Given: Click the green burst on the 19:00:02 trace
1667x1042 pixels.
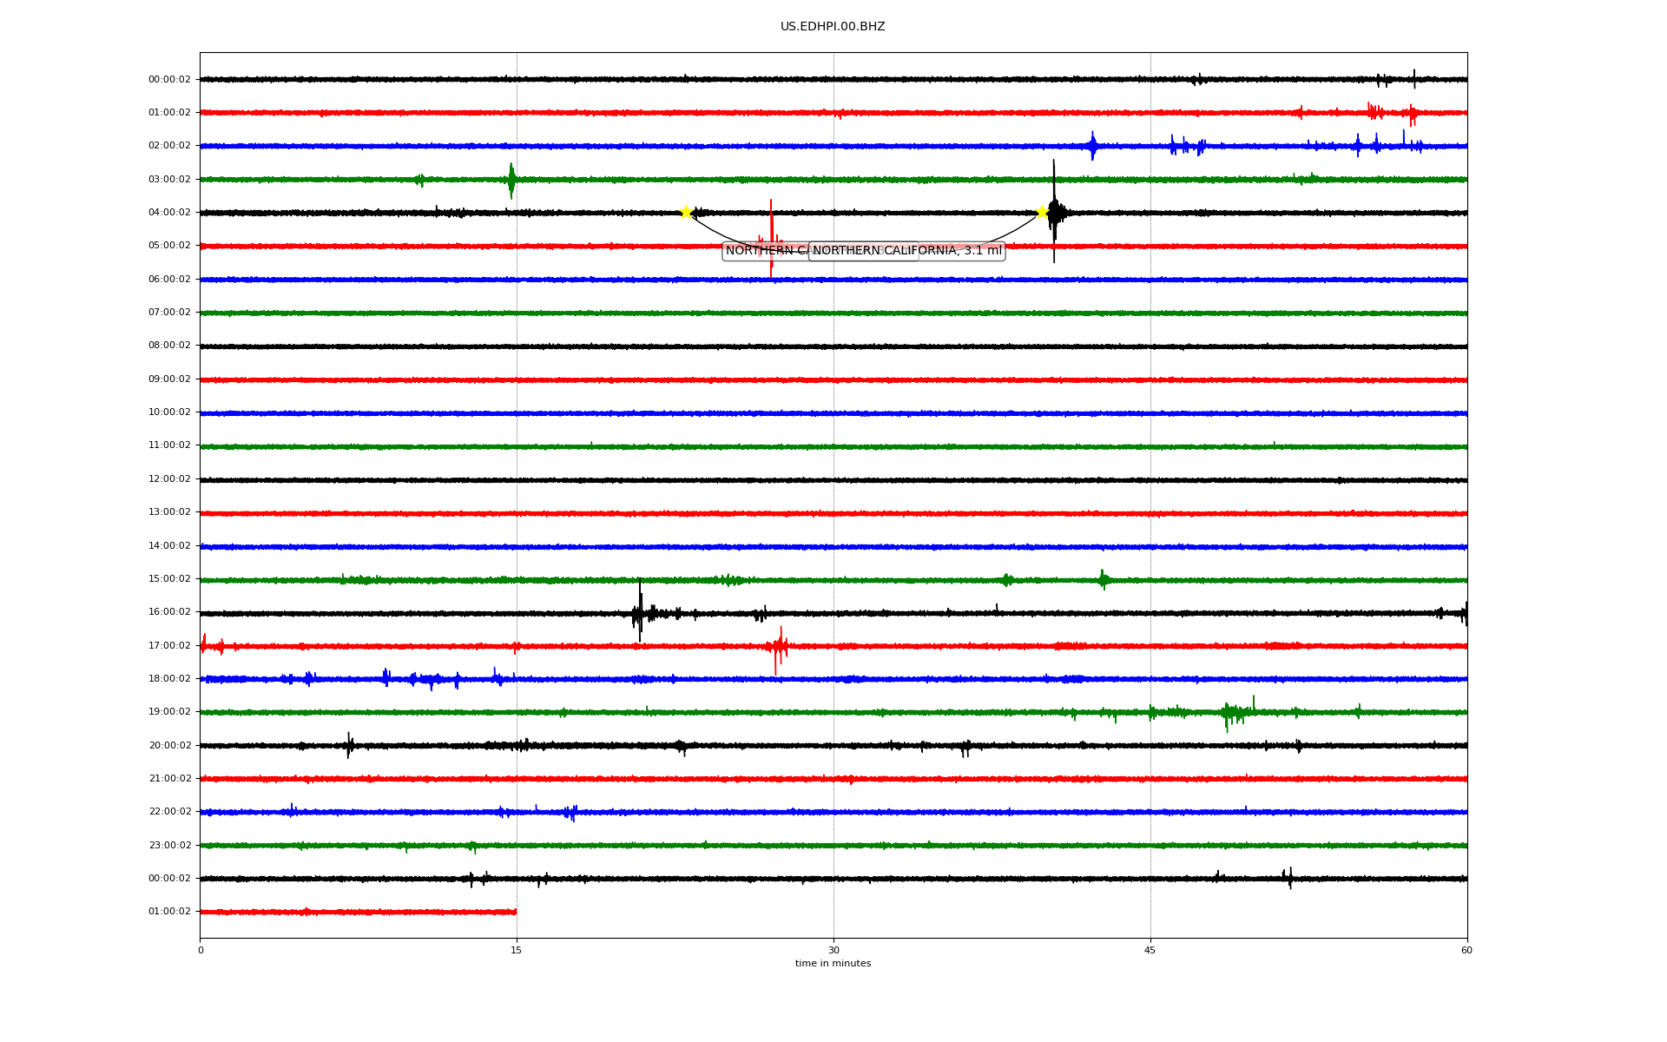Looking at the screenshot, I should [x=1231, y=714].
